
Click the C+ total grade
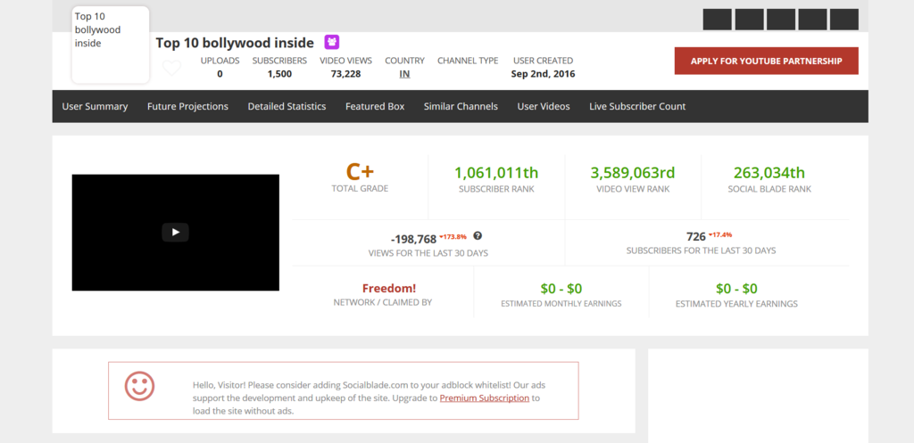click(x=360, y=172)
